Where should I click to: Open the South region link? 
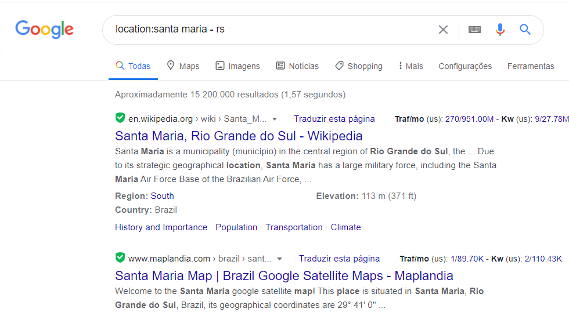(162, 196)
